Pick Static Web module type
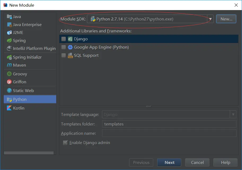 [30, 90]
